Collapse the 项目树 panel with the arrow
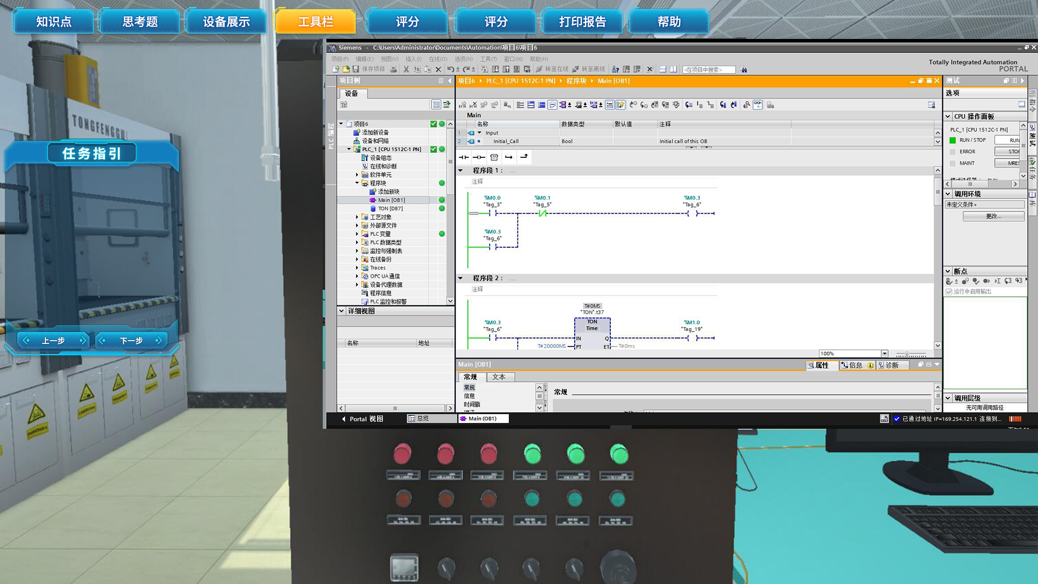The height and width of the screenshot is (584, 1038). coord(450,81)
